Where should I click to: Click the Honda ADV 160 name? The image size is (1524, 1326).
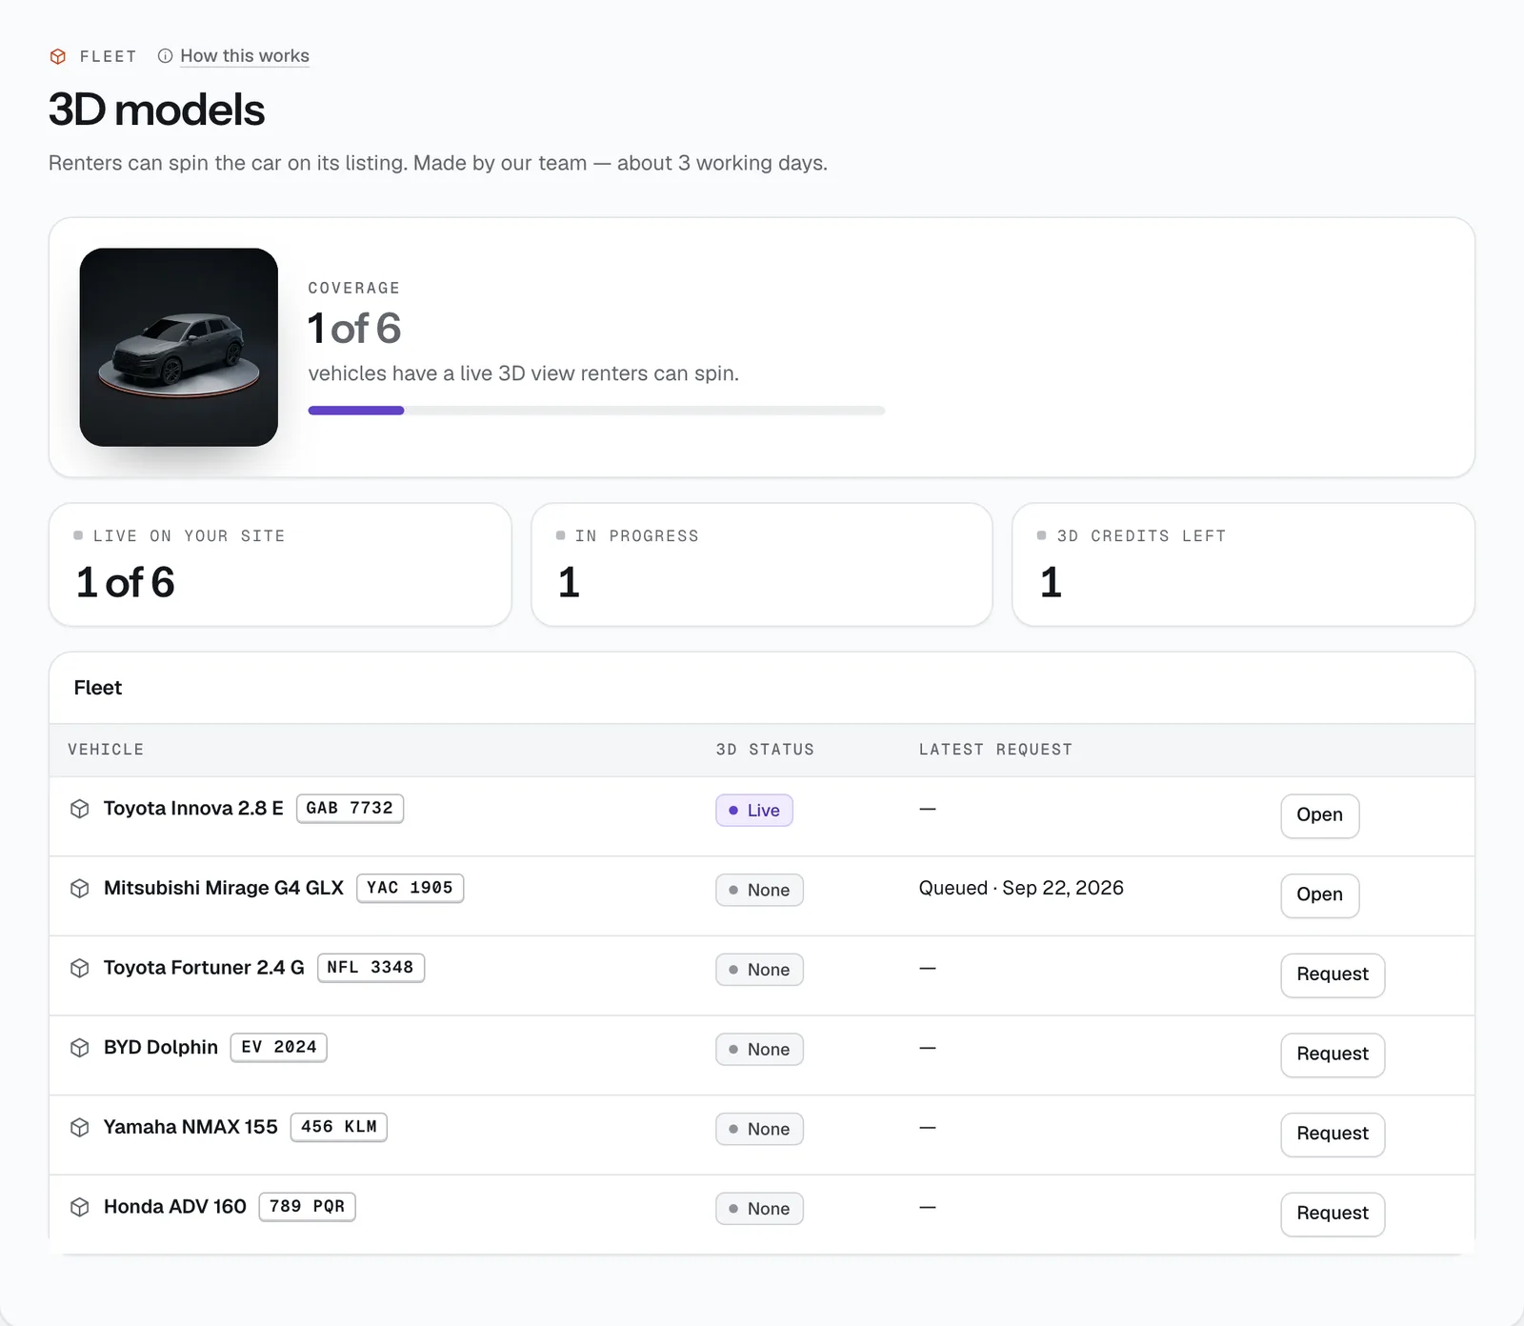[175, 1207]
